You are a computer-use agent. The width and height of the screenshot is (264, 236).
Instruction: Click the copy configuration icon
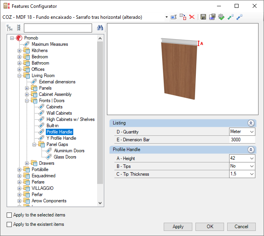click(x=183, y=17)
